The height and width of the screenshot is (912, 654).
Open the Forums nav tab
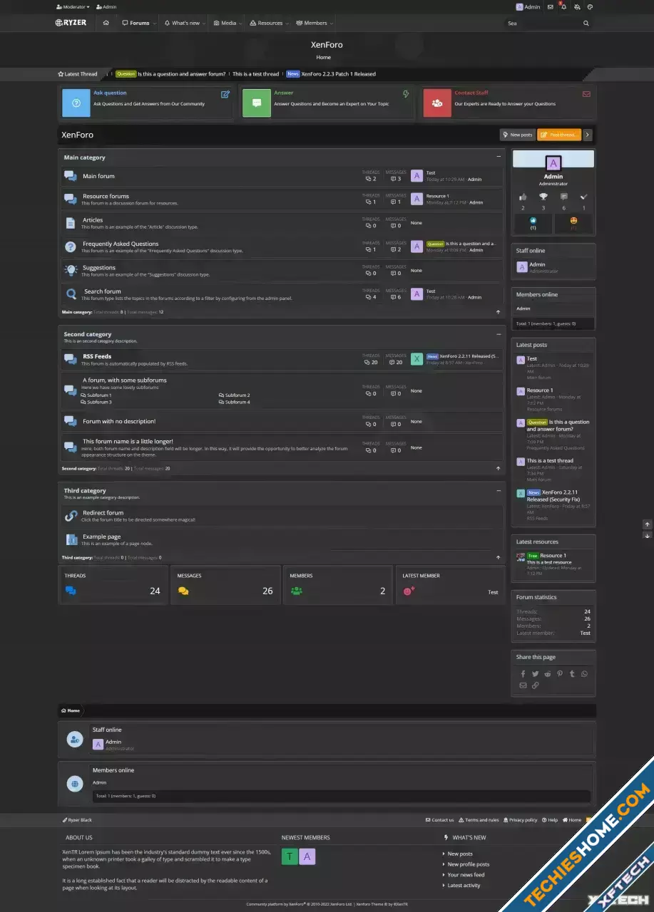coord(136,23)
